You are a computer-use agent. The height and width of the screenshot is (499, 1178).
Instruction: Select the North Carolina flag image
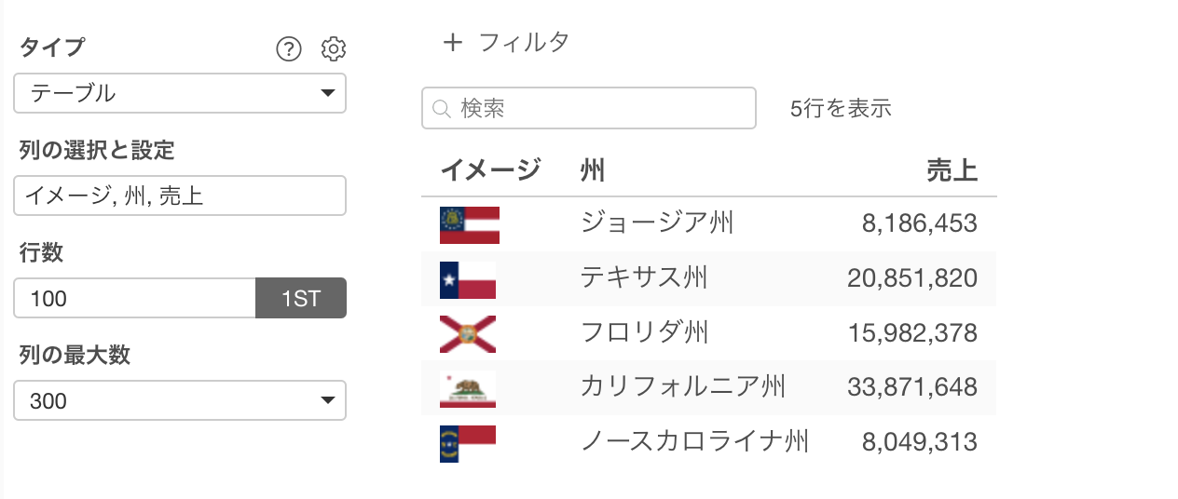(468, 443)
